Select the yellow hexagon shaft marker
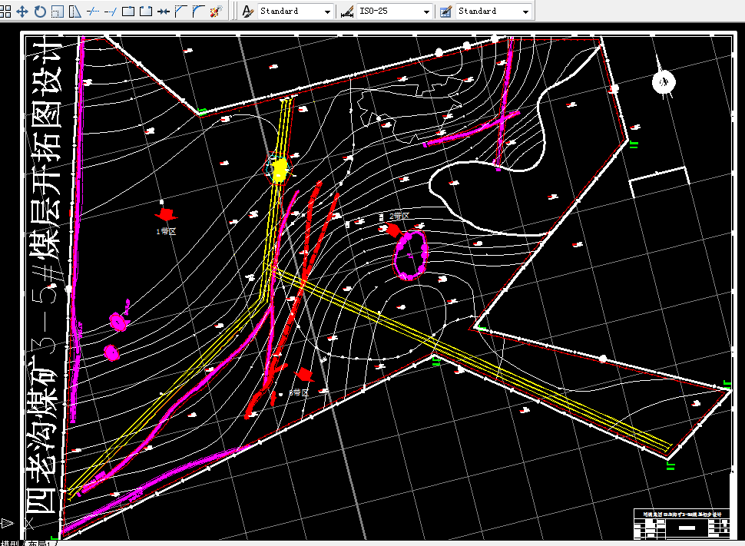745x546 pixels. click(279, 168)
